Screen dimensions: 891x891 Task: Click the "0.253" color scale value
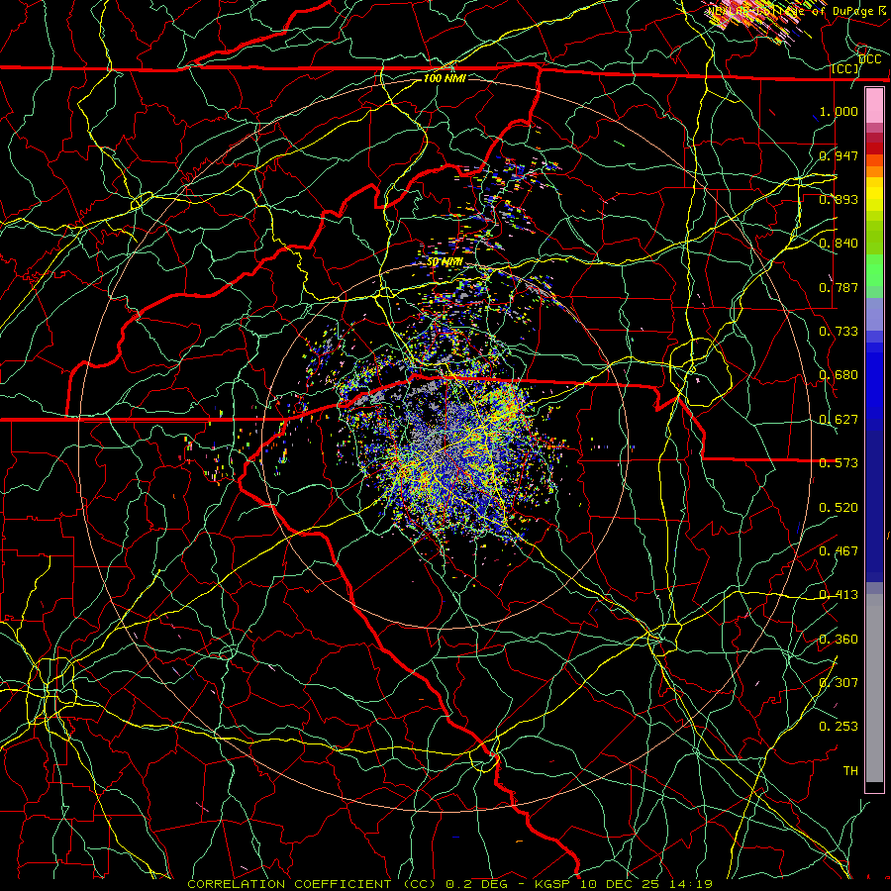[x=839, y=726]
